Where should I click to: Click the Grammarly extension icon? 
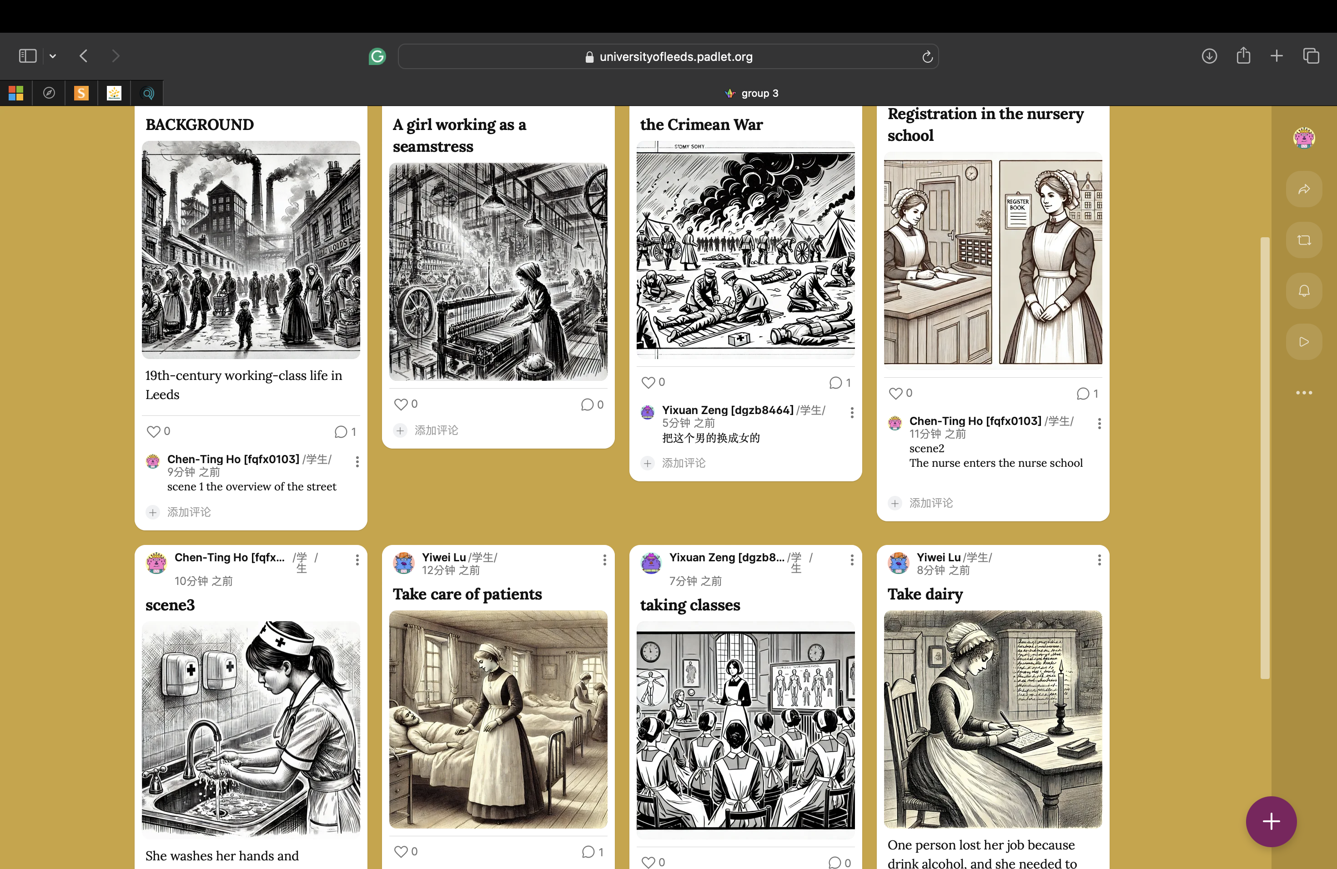click(x=377, y=56)
